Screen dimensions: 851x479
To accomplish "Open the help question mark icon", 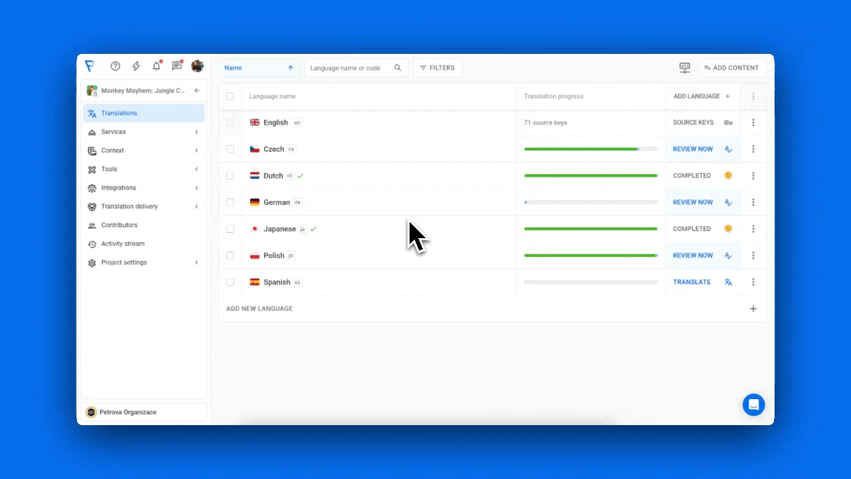I will 115,66.
